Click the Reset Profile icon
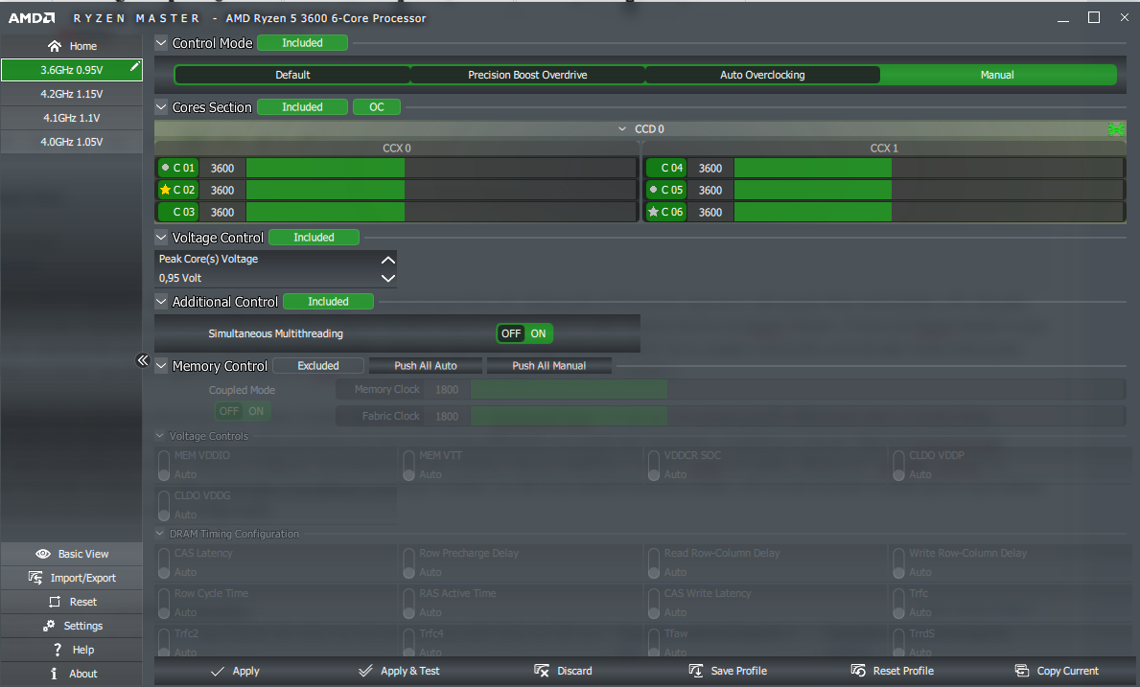 [858, 671]
